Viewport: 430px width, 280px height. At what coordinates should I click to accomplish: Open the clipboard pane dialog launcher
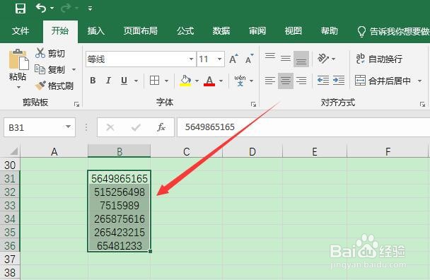(x=76, y=104)
